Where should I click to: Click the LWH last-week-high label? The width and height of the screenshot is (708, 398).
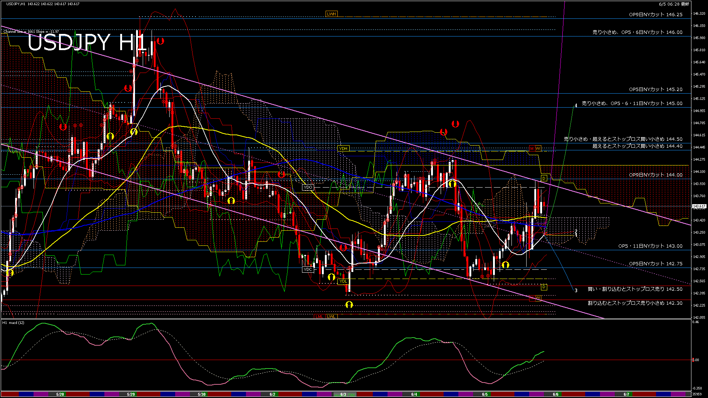(x=331, y=14)
